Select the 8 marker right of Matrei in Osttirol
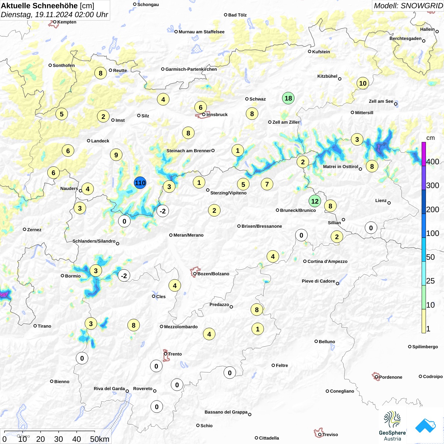The width and height of the screenshot is (444, 444). [372, 166]
